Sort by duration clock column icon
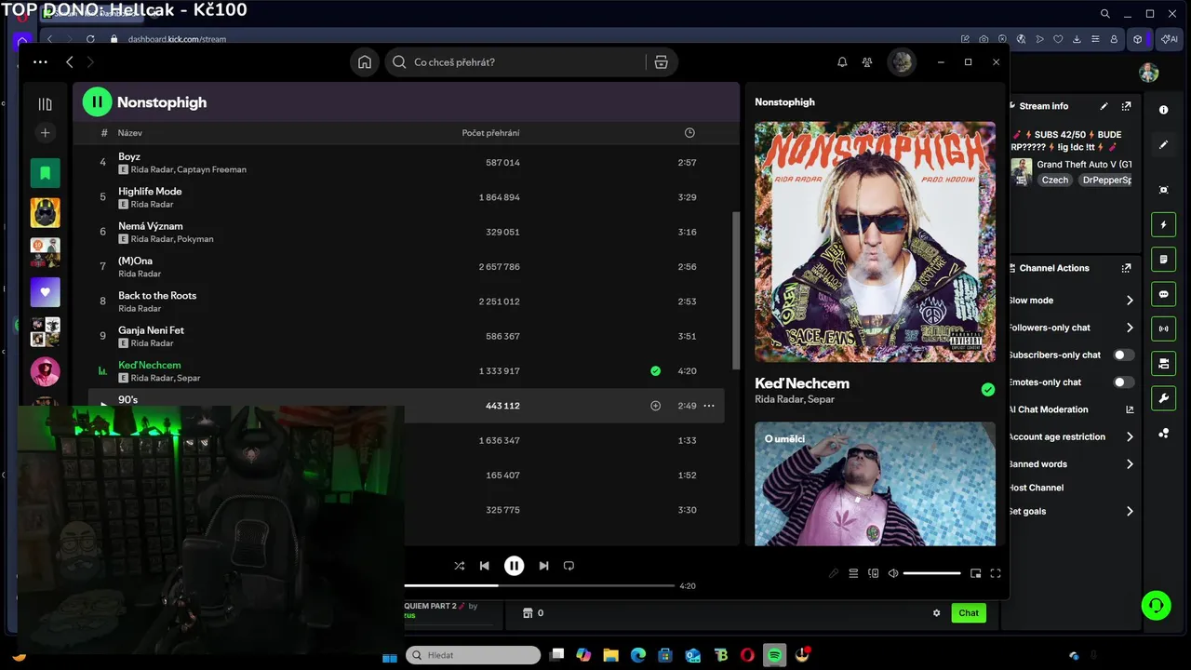This screenshot has width=1191, height=670. [689, 133]
